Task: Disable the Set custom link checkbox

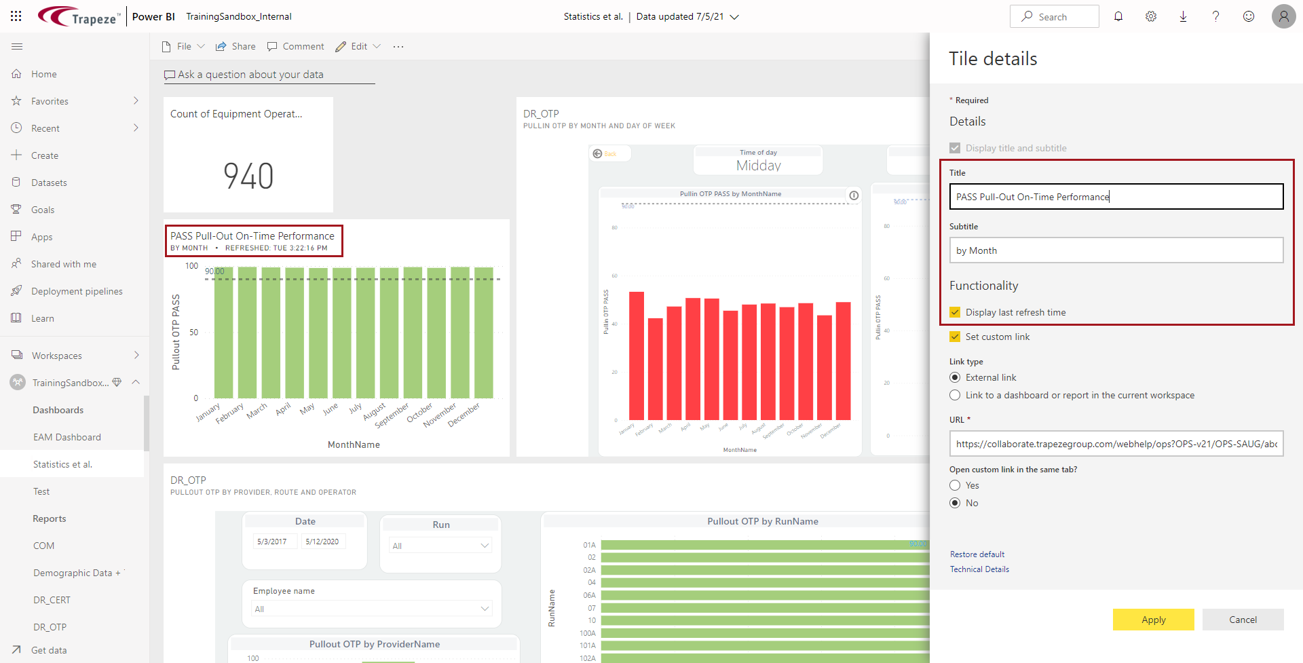Action: [955, 337]
